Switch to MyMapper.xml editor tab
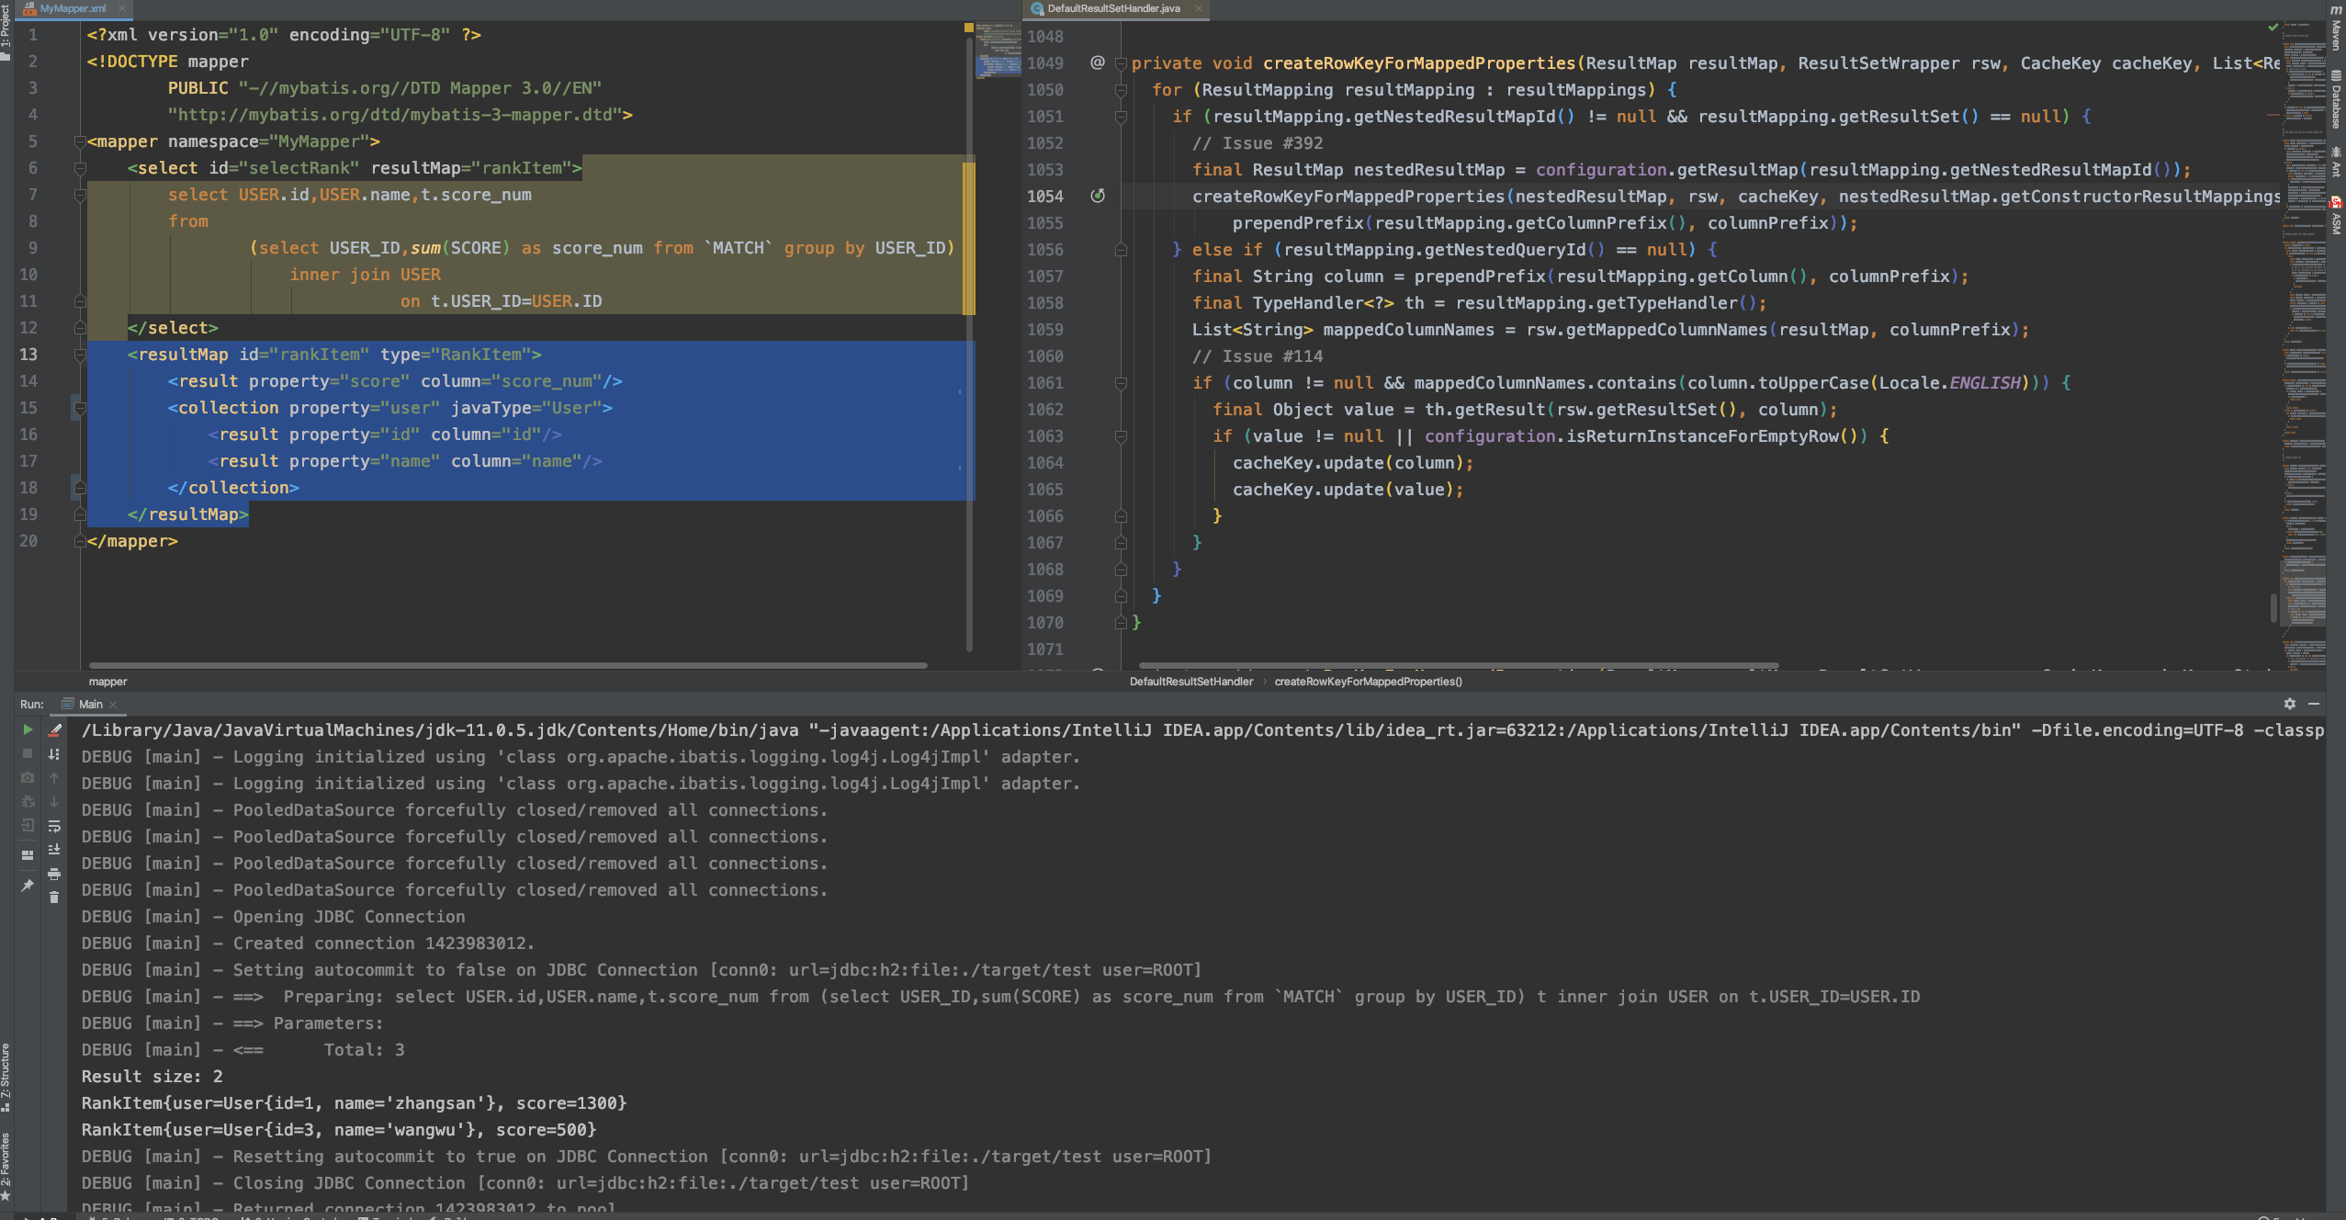The image size is (2346, 1220). coord(73,8)
